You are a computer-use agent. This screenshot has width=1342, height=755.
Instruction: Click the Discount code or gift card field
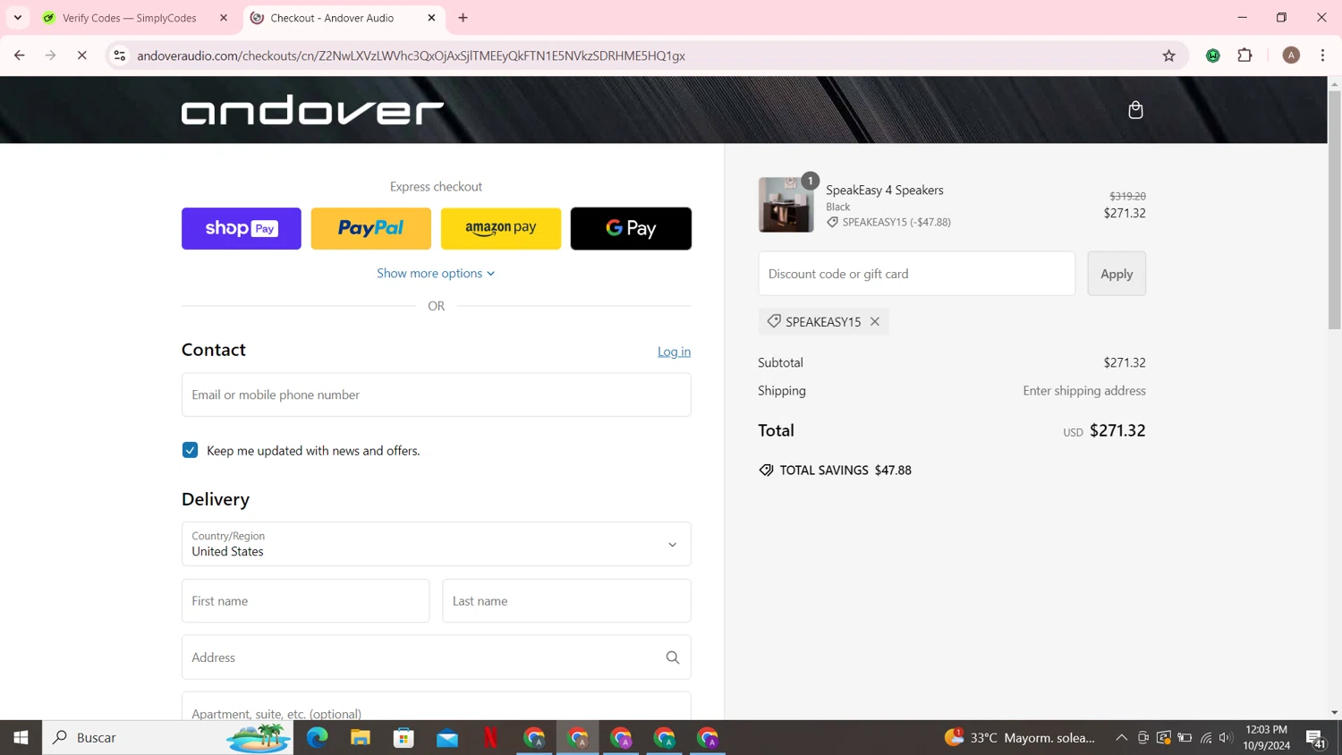tap(917, 274)
